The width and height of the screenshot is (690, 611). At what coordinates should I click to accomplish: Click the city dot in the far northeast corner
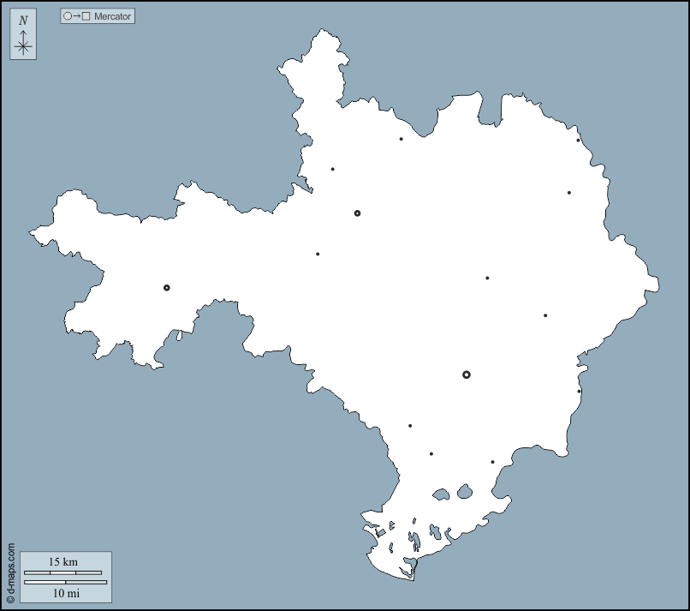(578, 141)
